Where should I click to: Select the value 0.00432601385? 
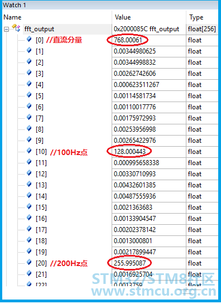pyautogui.click(x=134, y=185)
